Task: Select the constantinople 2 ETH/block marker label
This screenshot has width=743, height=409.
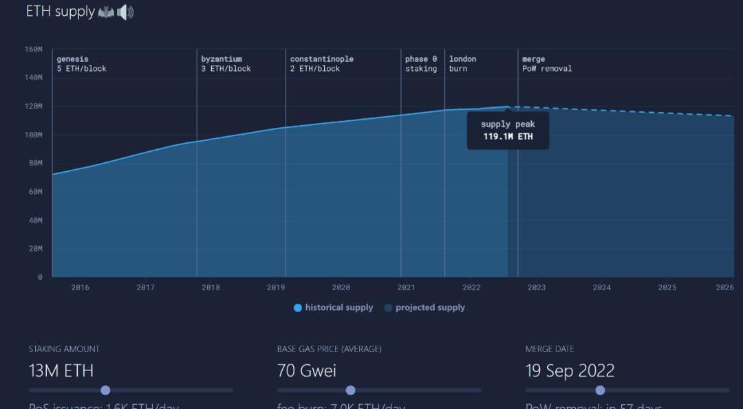Action: point(321,64)
